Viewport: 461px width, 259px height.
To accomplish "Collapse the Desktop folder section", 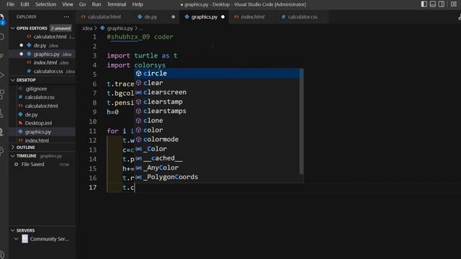I will coord(13,80).
